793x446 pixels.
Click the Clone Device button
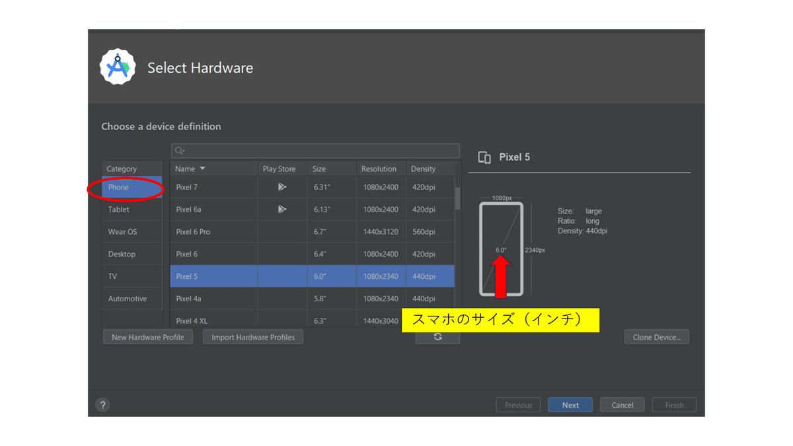[x=657, y=337]
